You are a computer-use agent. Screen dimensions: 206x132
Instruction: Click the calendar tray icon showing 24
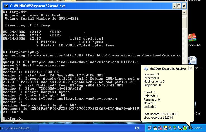pos(165,128)
